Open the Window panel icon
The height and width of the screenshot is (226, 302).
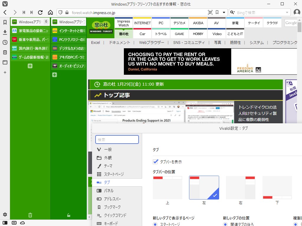coord(5,62)
